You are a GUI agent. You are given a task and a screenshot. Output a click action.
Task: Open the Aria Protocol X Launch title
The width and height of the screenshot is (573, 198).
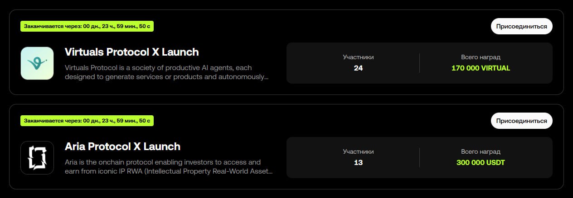(x=122, y=146)
